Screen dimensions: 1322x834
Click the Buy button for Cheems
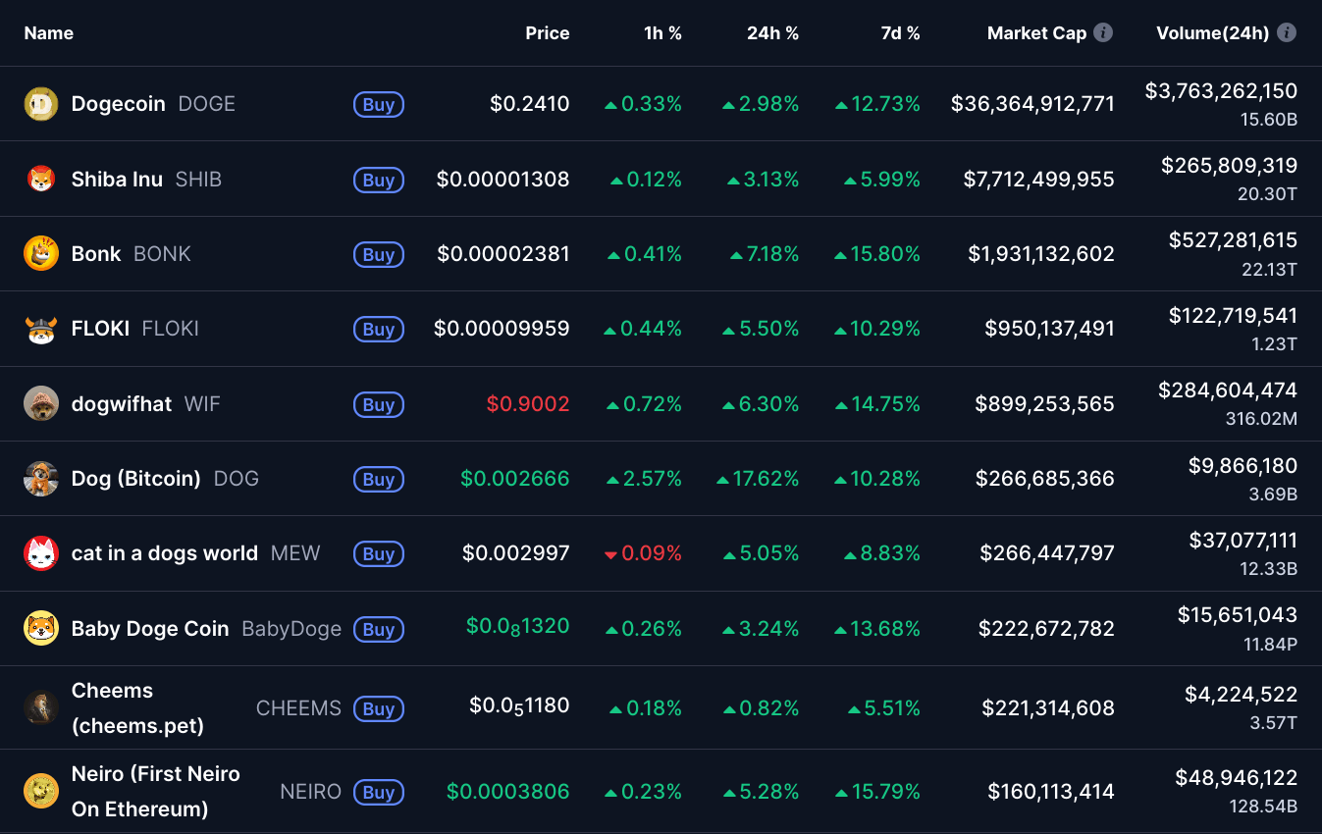(x=379, y=708)
